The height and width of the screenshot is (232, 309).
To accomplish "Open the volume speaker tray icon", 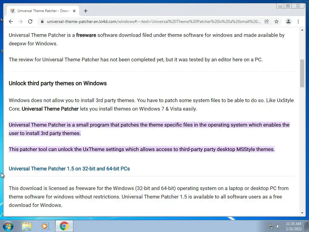I will click(278, 226).
